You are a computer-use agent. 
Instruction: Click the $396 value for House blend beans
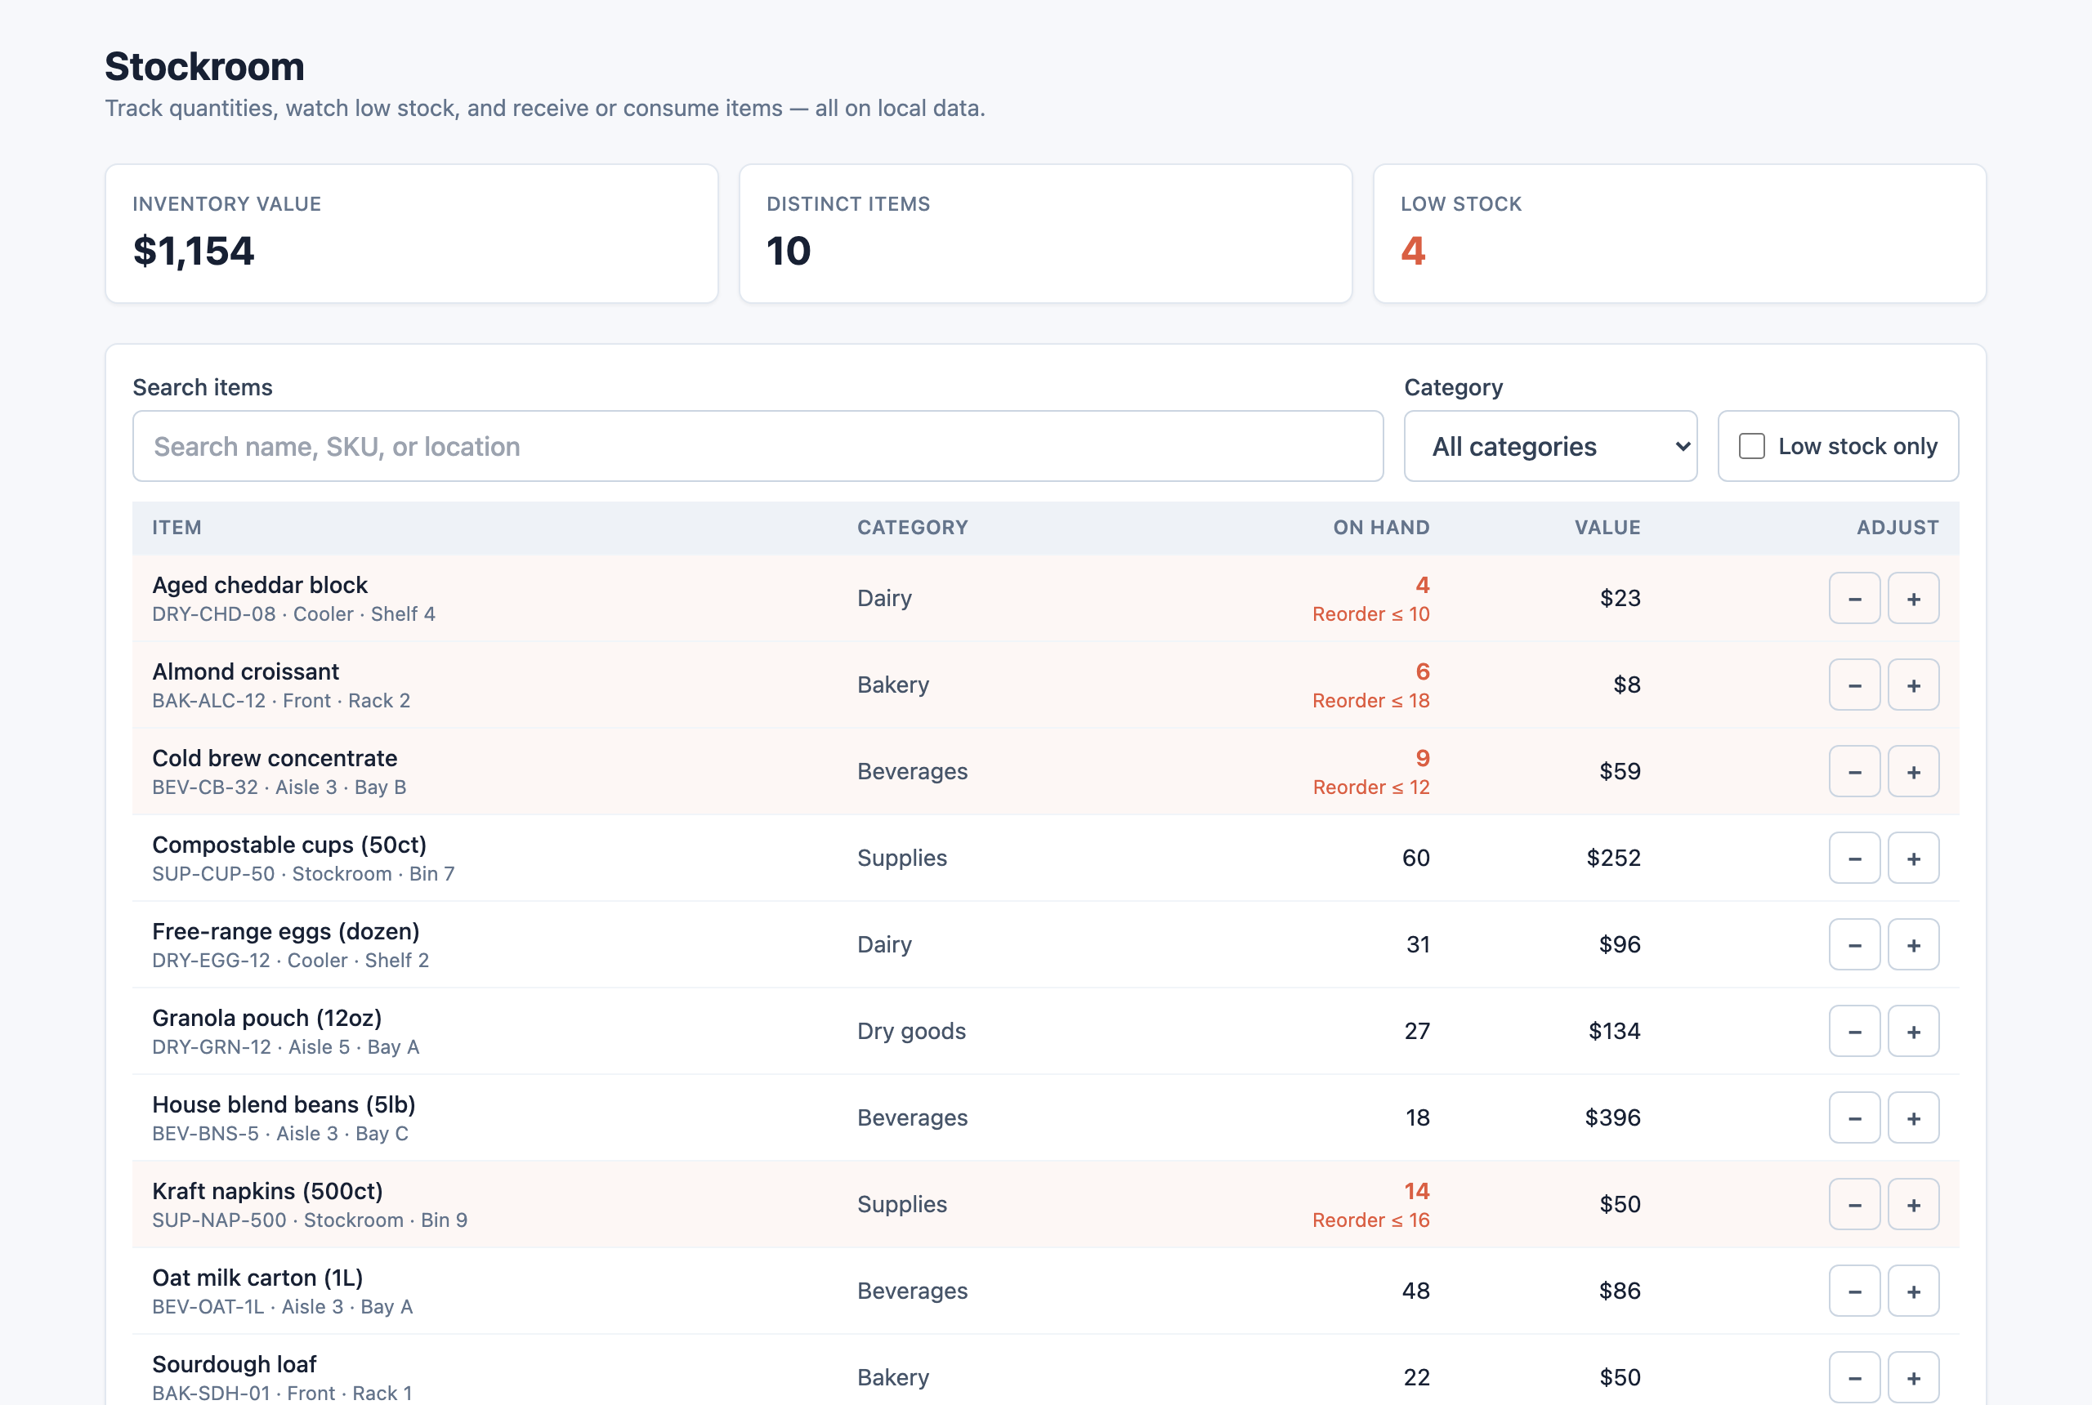coord(1612,1118)
